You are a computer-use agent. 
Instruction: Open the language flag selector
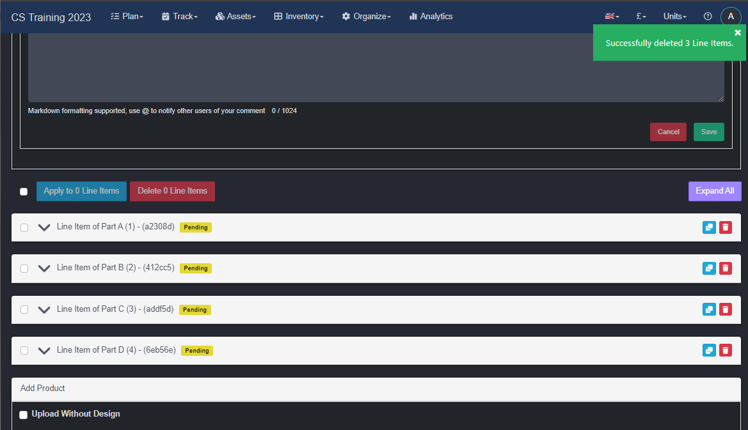pos(612,17)
